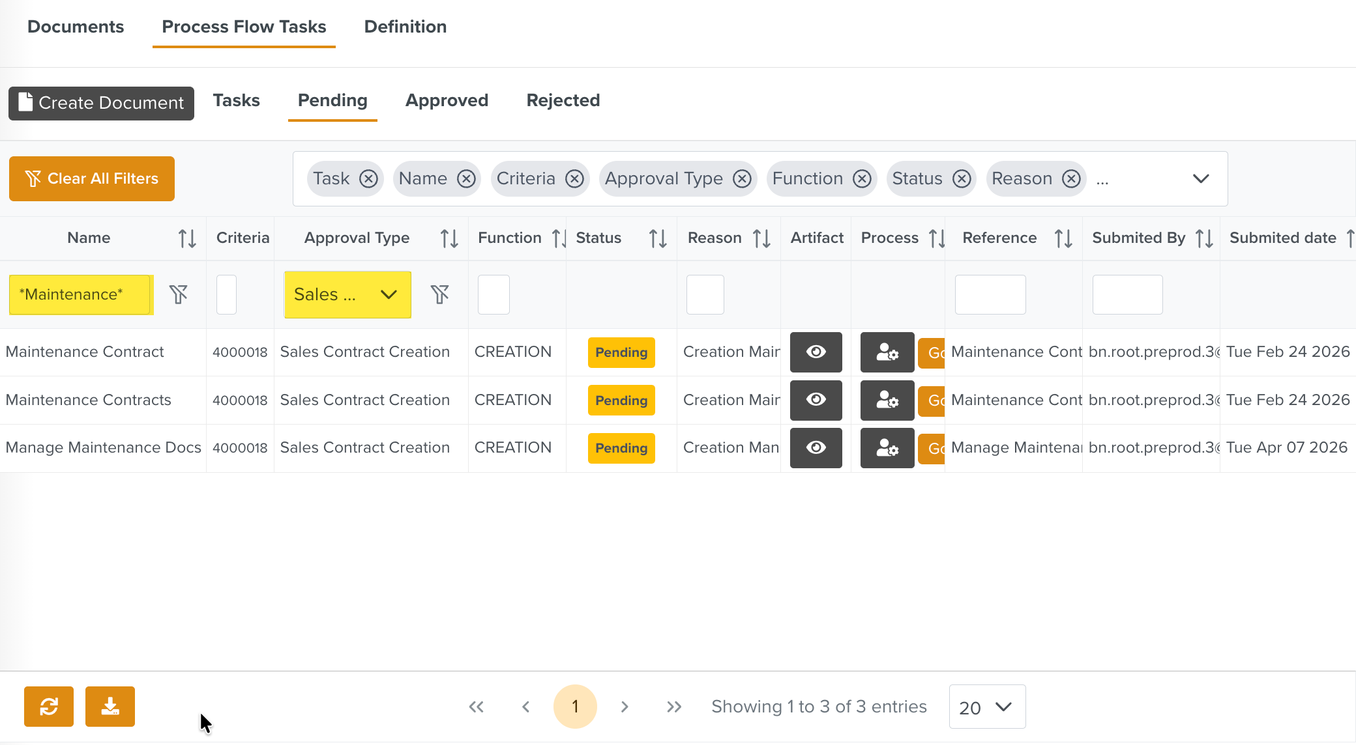
Task: Click the Clear All Filters button
Action: 92,178
